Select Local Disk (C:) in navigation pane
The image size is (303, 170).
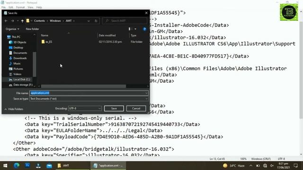[22, 79]
